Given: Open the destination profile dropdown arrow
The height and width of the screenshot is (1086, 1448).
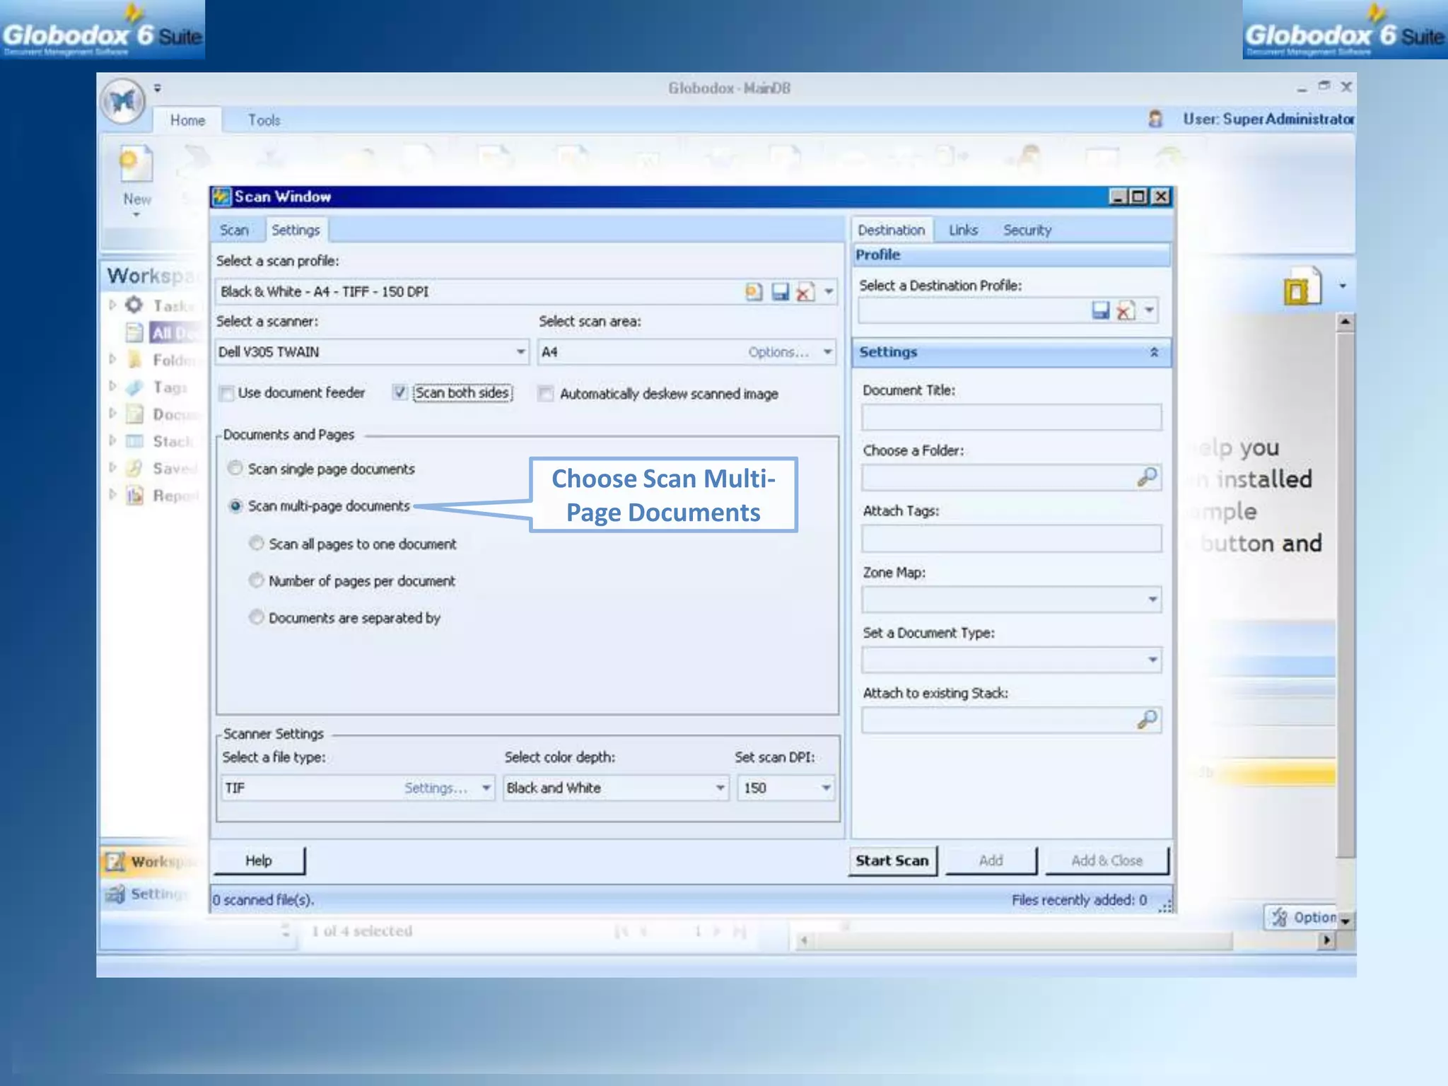Looking at the screenshot, I should click(1149, 310).
